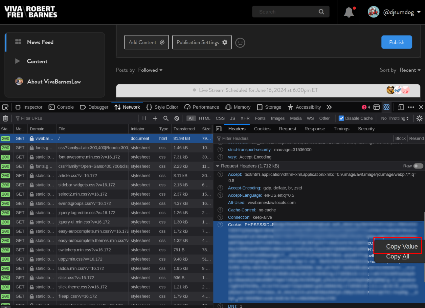This screenshot has height=308, width=425.
Task: Toggle Raw request headers switch
Action: (x=418, y=166)
